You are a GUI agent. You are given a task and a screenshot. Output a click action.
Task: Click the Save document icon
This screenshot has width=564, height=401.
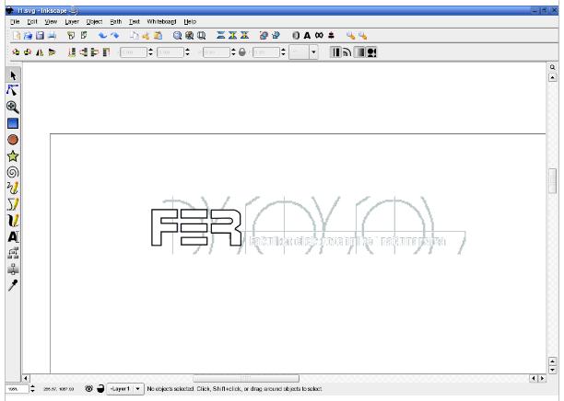(40, 35)
